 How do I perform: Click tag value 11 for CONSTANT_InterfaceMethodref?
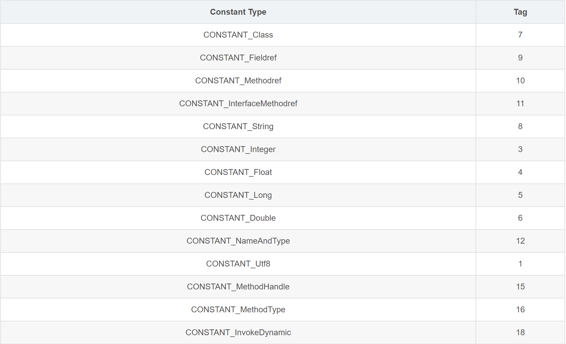[520, 104]
